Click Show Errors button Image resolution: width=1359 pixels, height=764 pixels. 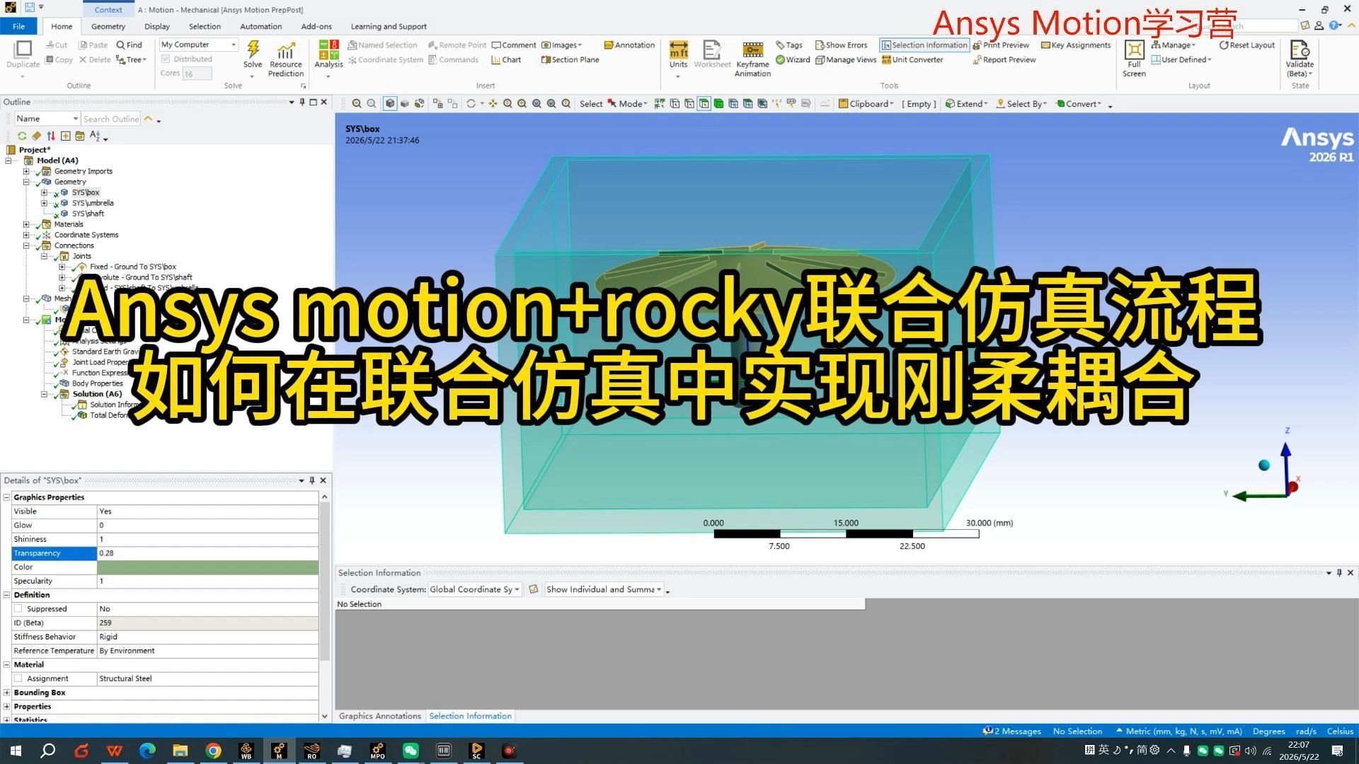tap(841, 45)
